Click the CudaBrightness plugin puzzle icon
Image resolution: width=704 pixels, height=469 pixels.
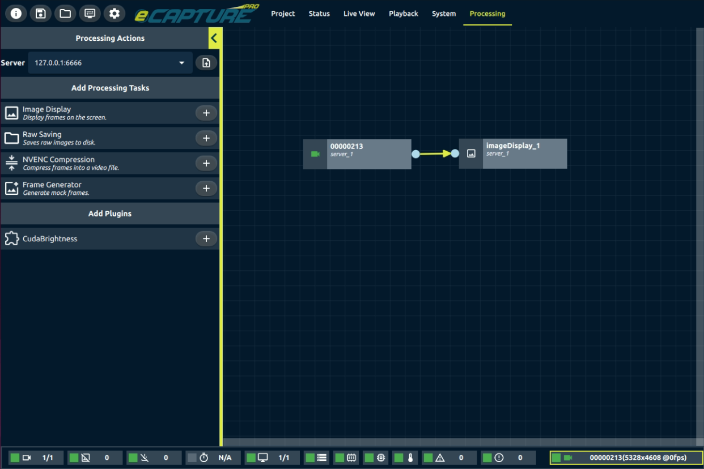click(11, 238)
